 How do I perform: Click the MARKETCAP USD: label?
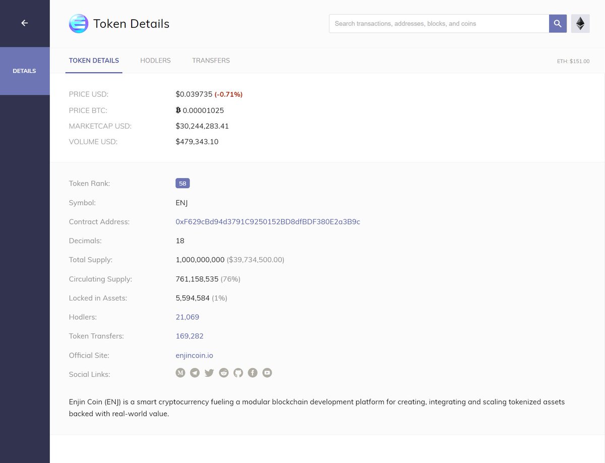(x=100, y=126)
